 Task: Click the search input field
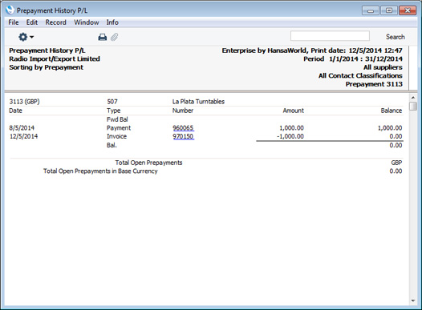[x=330, y=36]
